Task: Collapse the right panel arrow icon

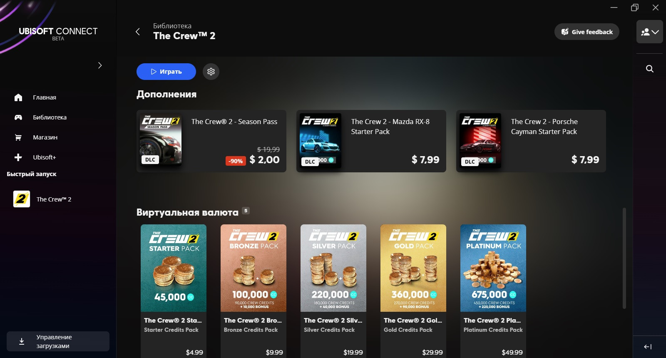Action: point(648,346)
